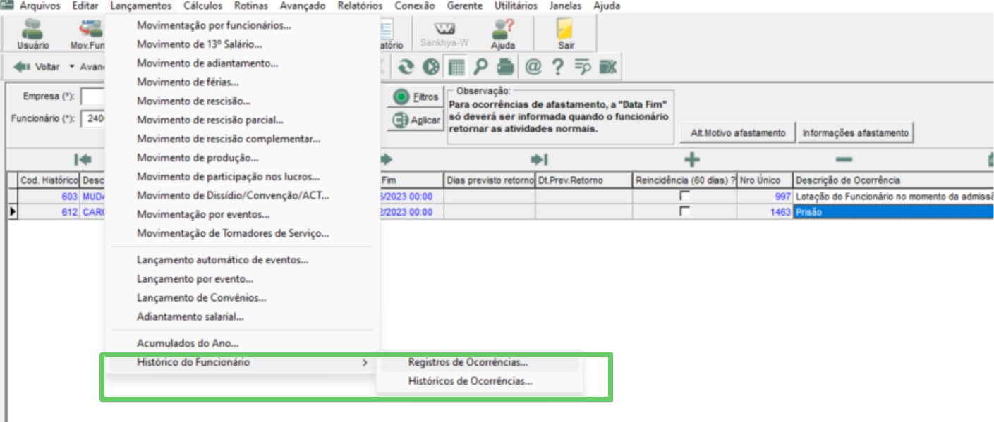Screen dimensions: 994x422
Task: Click the Voltar back arrow button
Action: (x=36, y=67)
